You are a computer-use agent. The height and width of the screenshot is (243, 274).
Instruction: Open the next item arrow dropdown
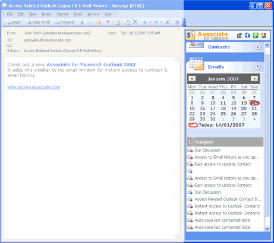coord(162,22)
